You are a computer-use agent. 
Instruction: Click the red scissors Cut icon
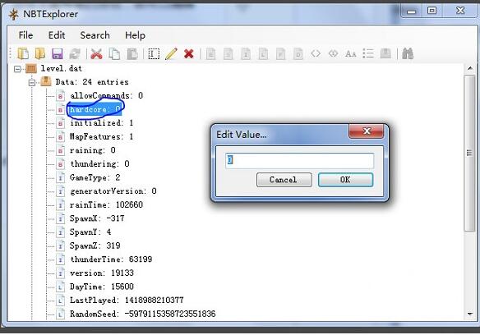tap(96, 54)
